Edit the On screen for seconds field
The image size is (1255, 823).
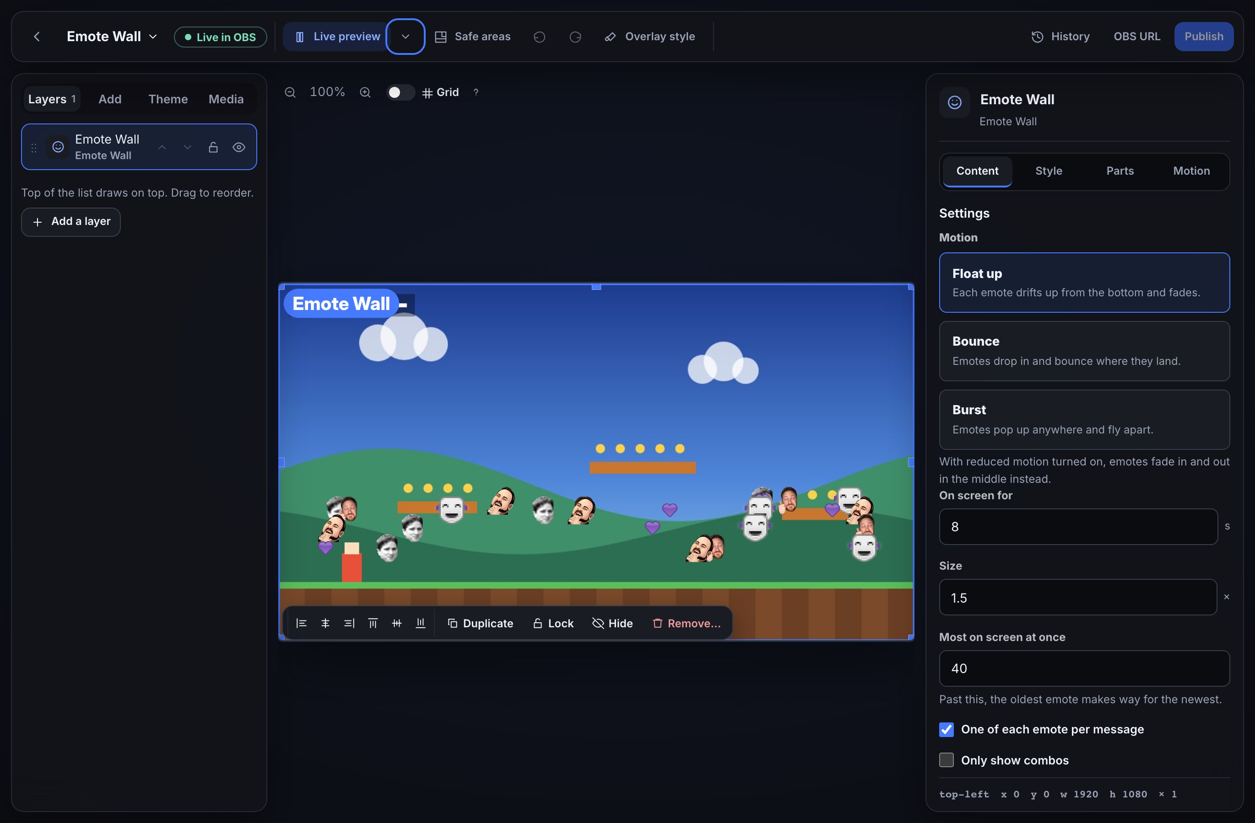tap(1078, 526)
